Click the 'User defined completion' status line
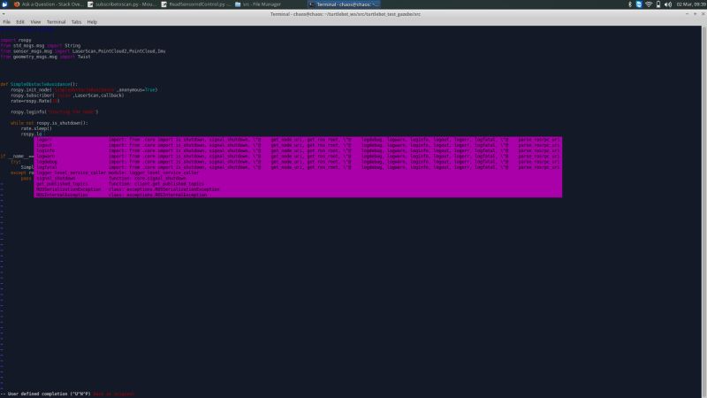The height and width of the screenshot is (398, 707). (68, 394)
